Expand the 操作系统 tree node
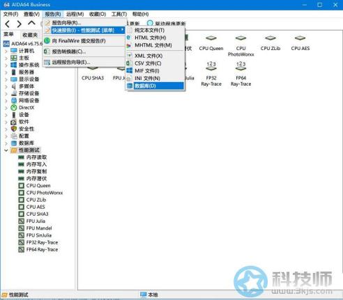Image resolution: width=343 pixels, height=300 pixels. click(x=6, y=65)
